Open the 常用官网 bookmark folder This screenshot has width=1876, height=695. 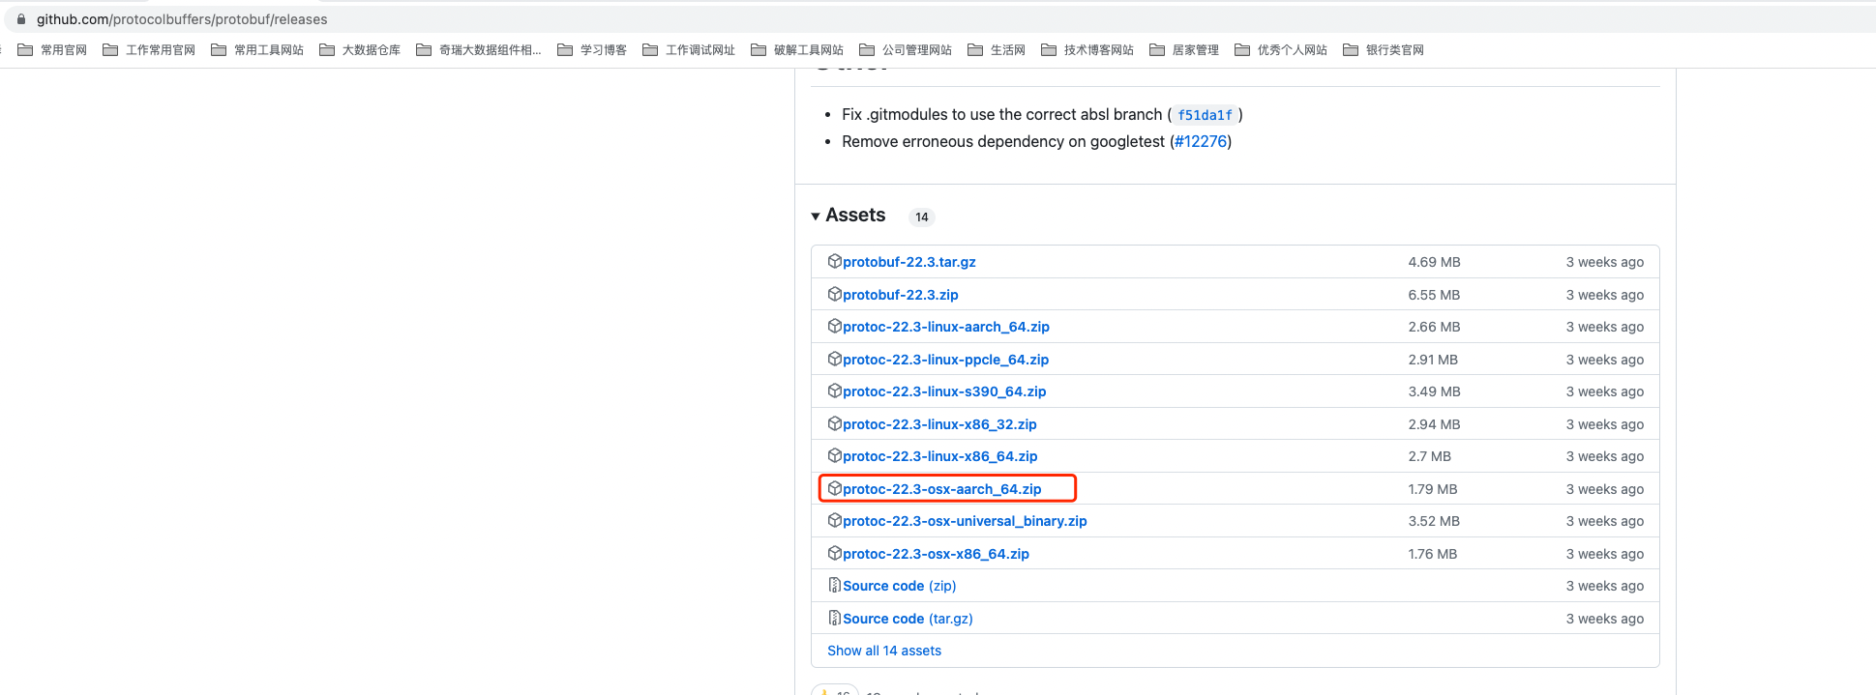53,50
